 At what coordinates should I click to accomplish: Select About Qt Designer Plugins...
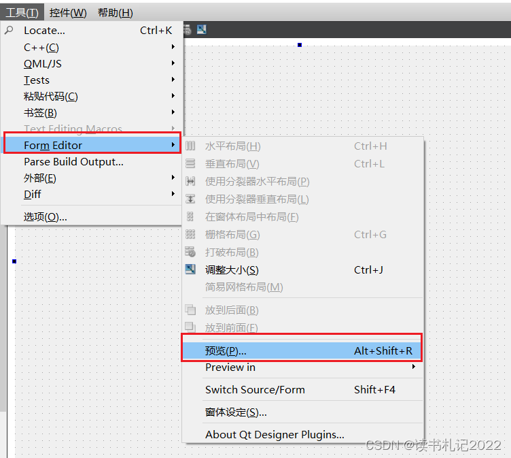[302, 434]
